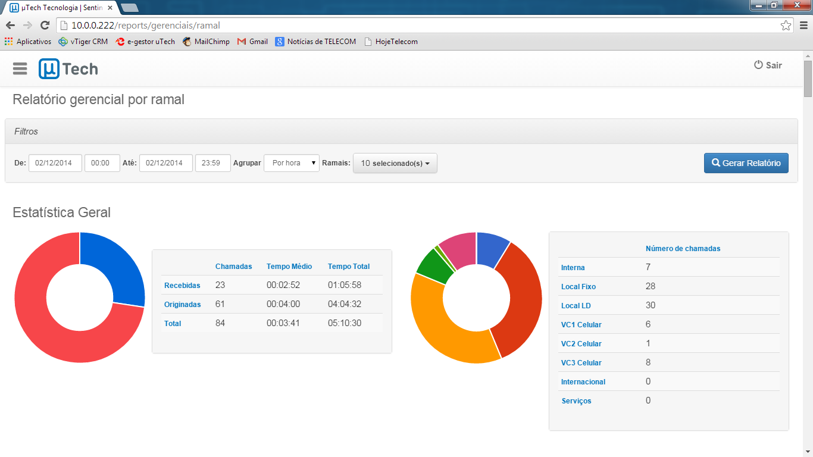Viewport: 813px width, 457px height.
Task: Open Ramais 10 selecionado(s) dropdown
Action: tap(395, 163)
